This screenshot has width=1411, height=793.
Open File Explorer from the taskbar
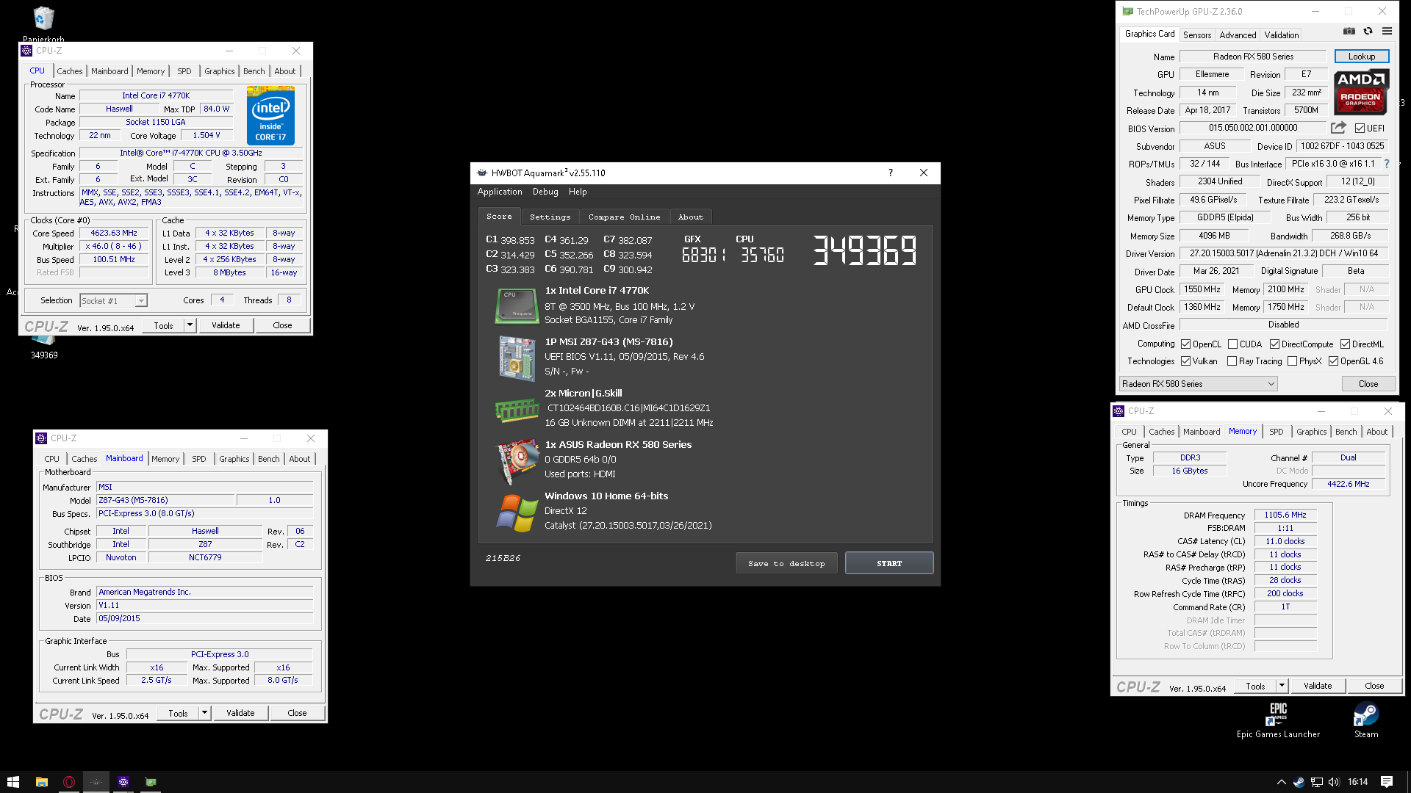(x=42, y=782)
